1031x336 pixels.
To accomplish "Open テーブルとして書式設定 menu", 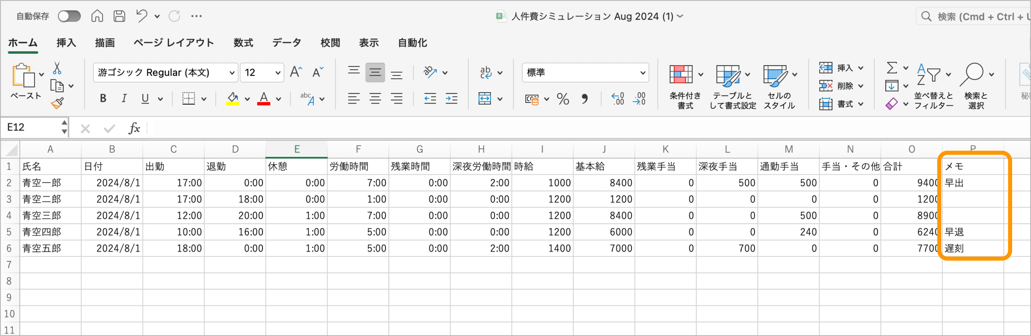I will 732,87.
